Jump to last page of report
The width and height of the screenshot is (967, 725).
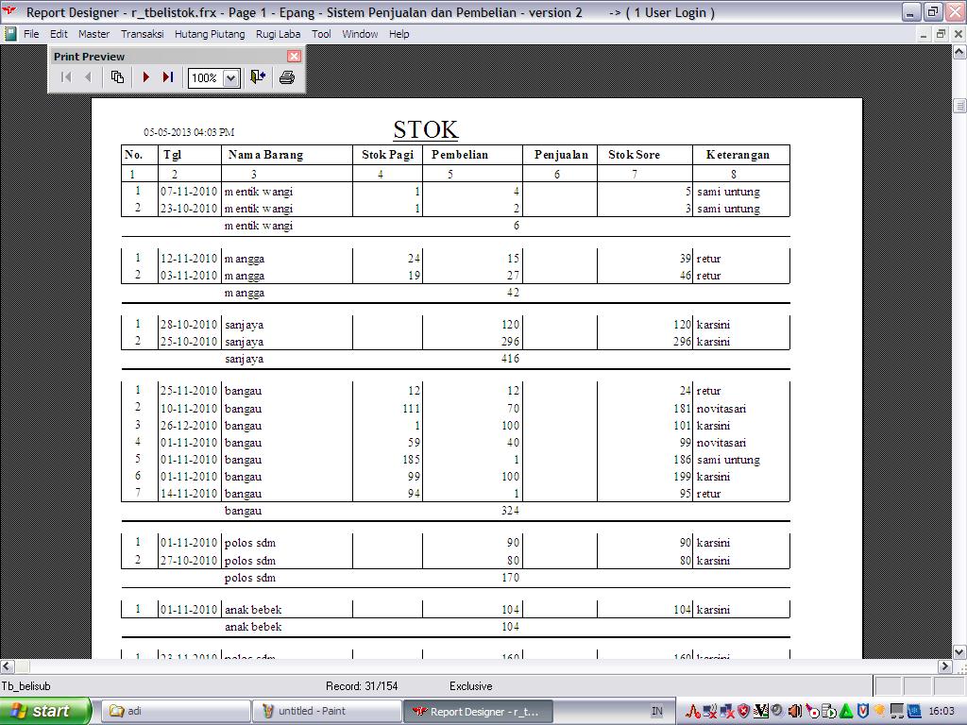pyautogui.click(x=167, y=77)
